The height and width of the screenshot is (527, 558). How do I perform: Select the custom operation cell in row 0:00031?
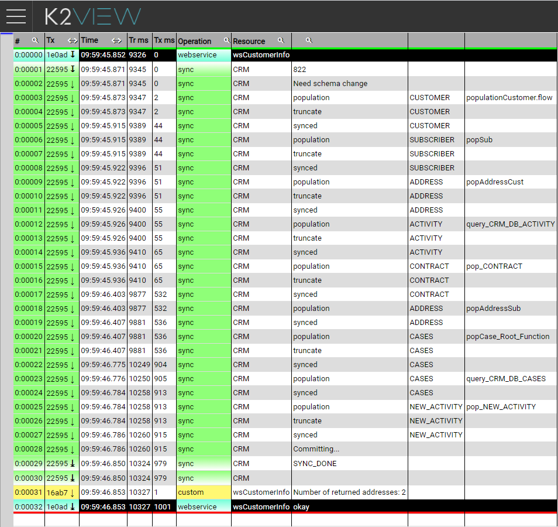pyautogui.click(x=204, y=492)
